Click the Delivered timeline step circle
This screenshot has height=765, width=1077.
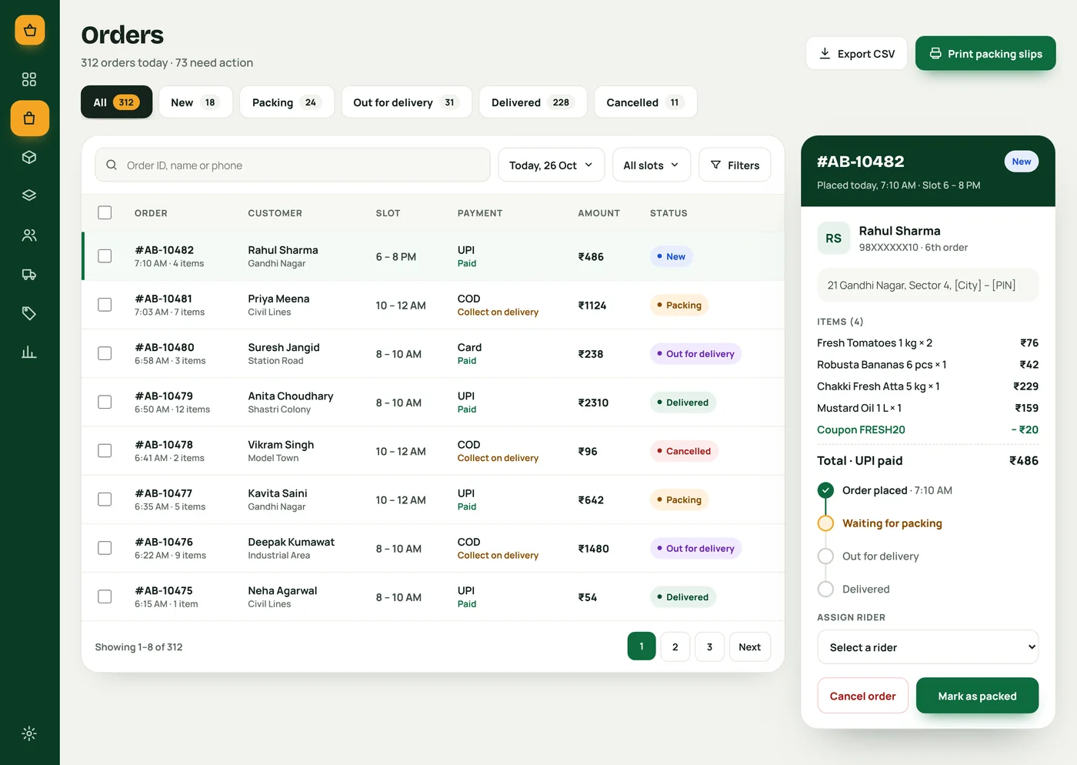tap(825, 590)
